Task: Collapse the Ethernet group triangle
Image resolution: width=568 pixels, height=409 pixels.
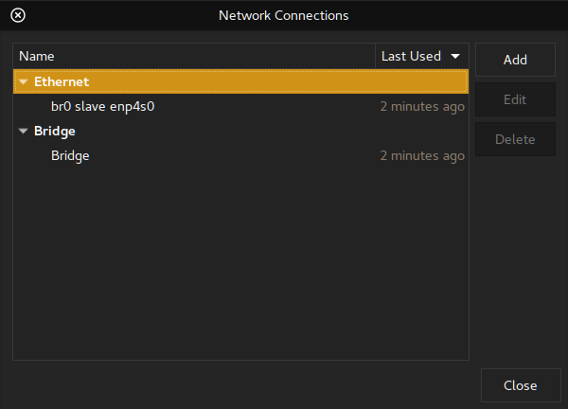Action: coord(24,81)
